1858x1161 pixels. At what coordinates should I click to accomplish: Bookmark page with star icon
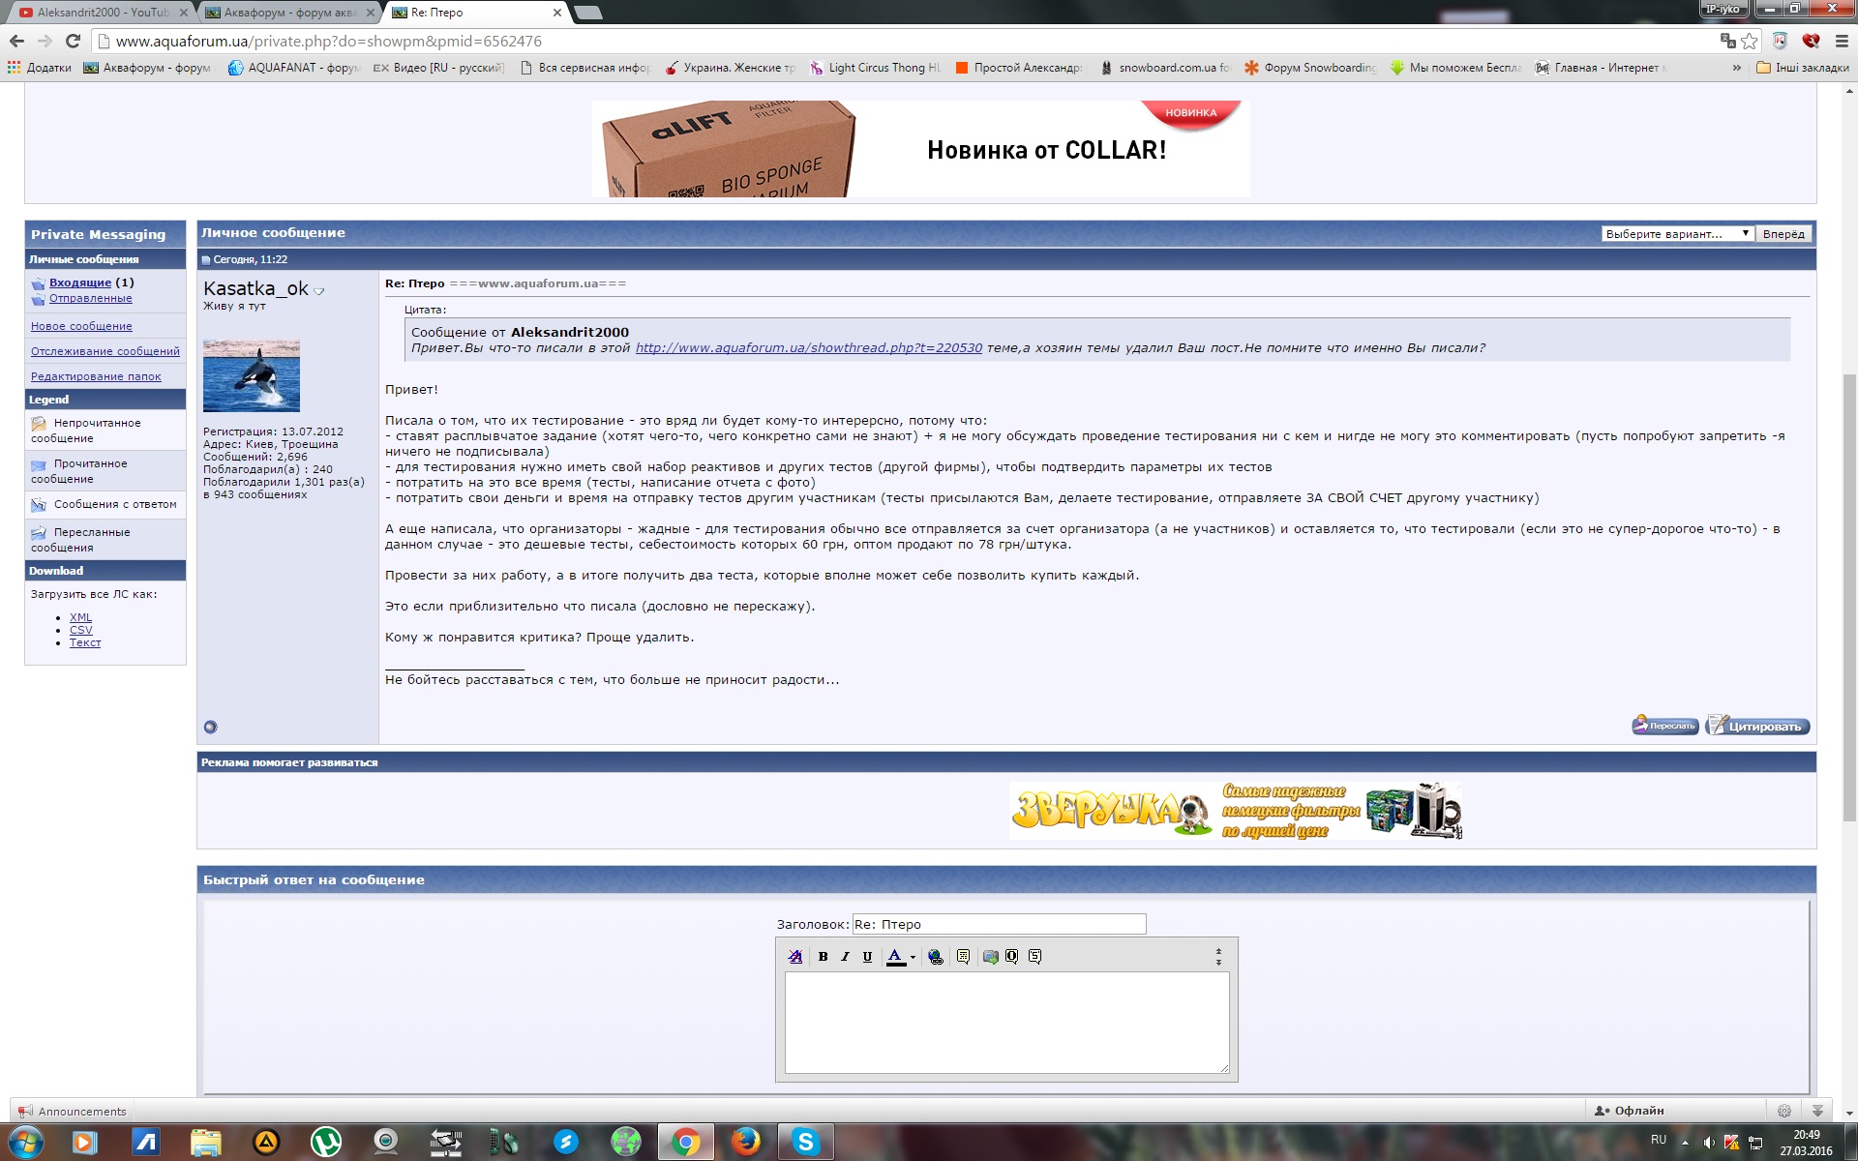coord(1750,41)
